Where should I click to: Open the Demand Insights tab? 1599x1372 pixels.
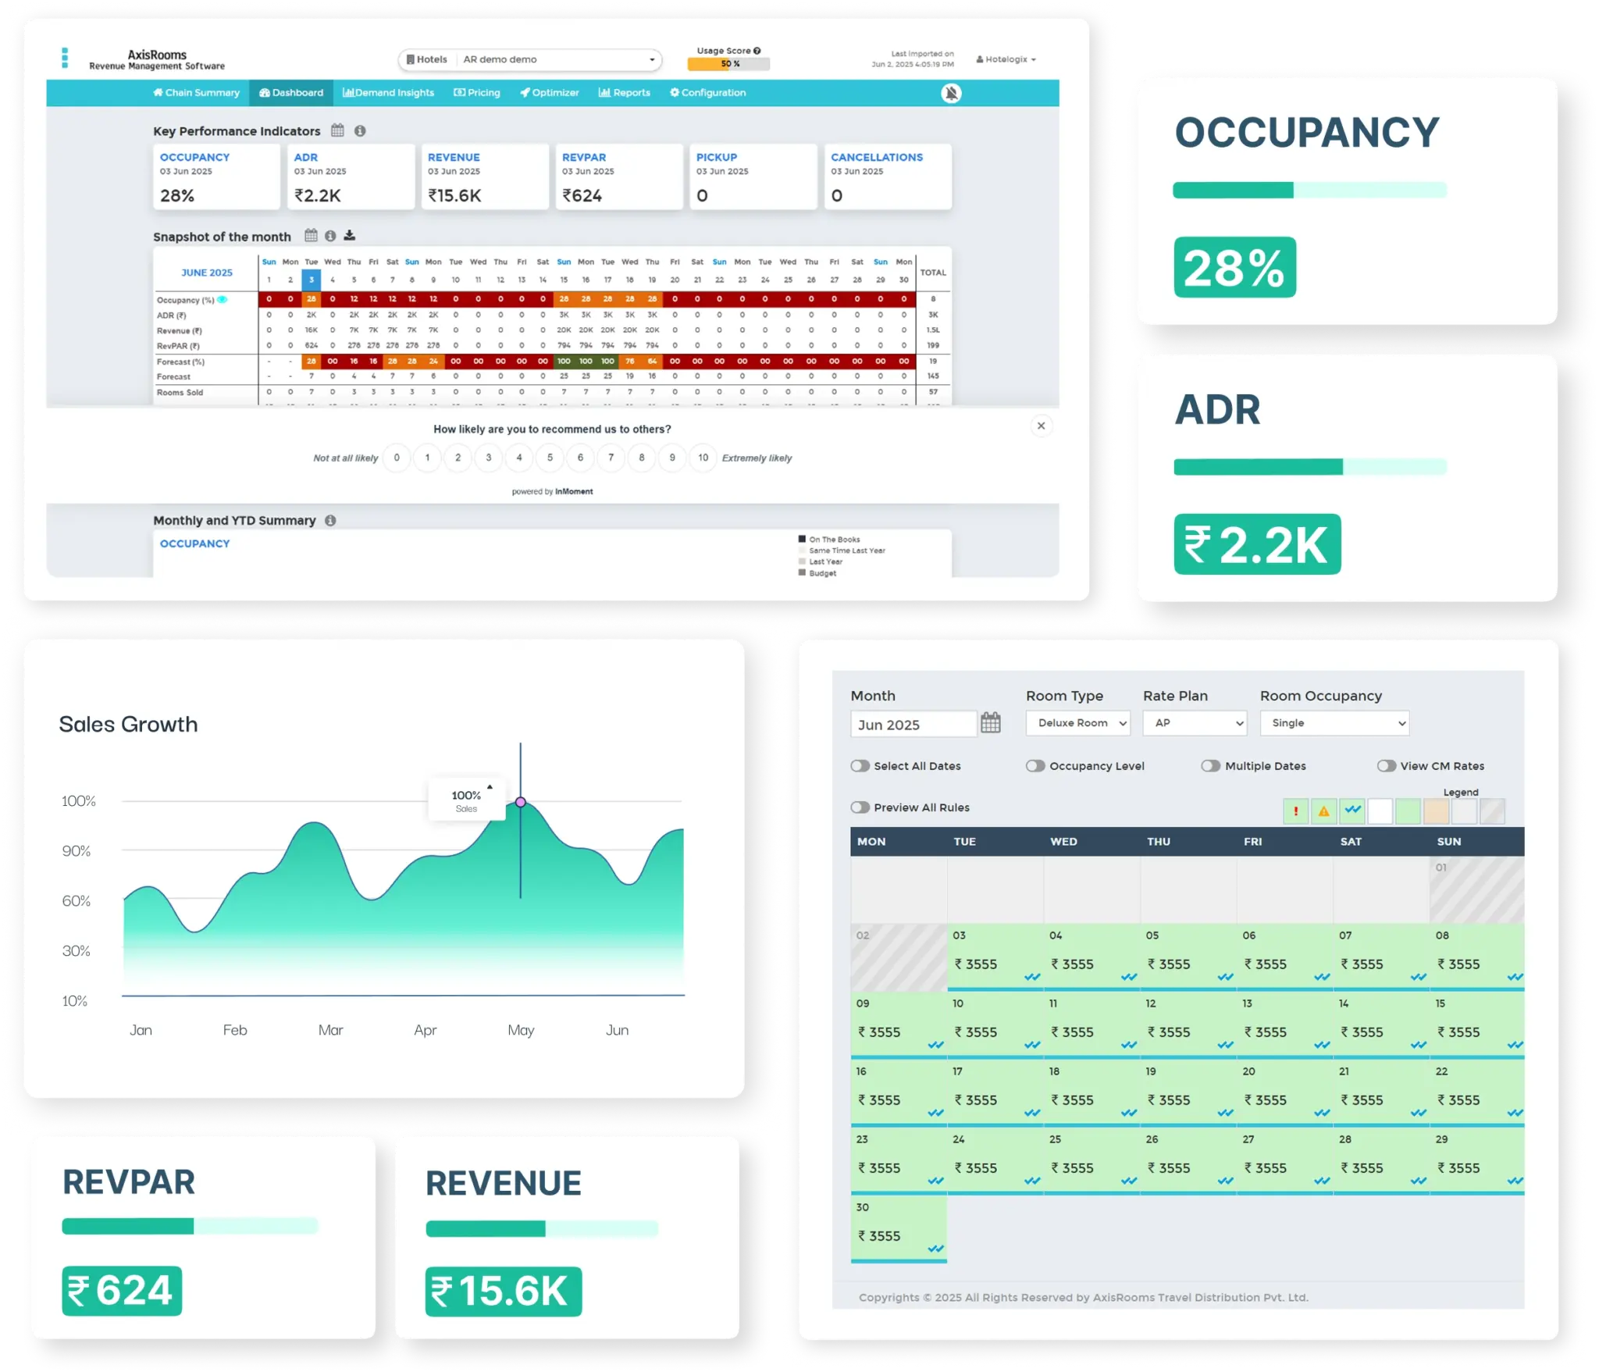pyautogui.click(x=388, y=93)
